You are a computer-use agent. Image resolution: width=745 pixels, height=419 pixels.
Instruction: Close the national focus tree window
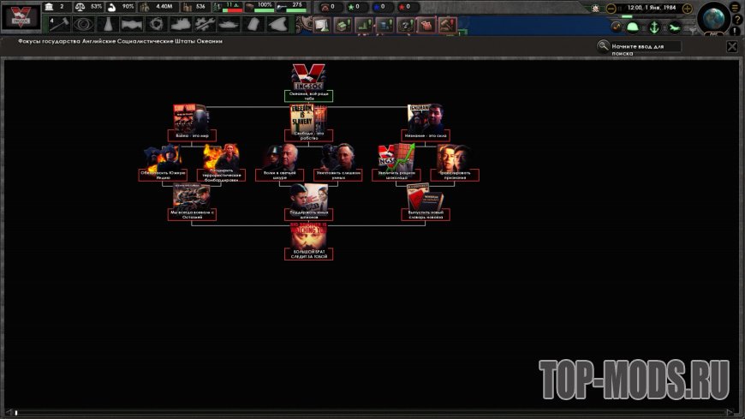(731, 47)
